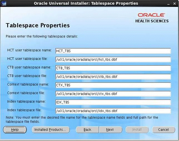Click the 'Index tablespace file:' label

pos(24,110)
